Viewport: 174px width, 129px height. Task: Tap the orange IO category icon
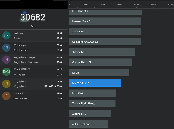point(6,96)
